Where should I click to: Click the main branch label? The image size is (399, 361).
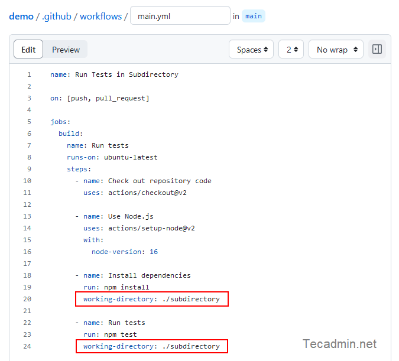[254, 16]
